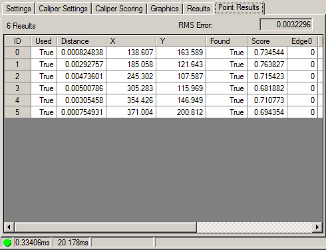Click the Distance cell 0.00305458
326x250 pixels.
point(82,100)
